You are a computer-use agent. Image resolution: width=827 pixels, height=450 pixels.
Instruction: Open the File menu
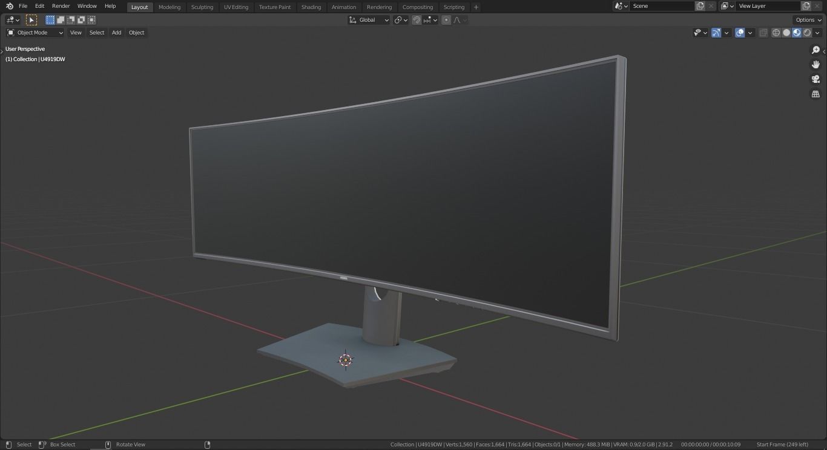[x=23, y=6]
